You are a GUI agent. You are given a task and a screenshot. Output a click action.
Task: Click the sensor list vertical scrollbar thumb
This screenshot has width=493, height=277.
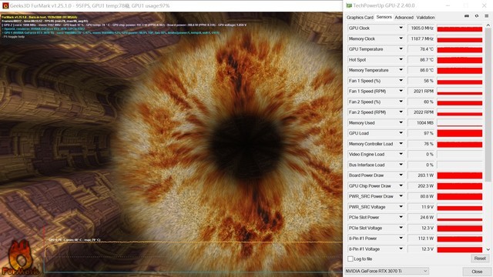click(x=488, y=105)
